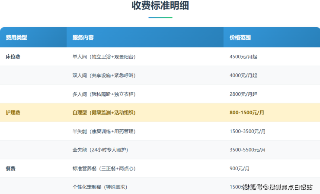Select the 半失能 rehabilitation training row

(x=104, y=131)
